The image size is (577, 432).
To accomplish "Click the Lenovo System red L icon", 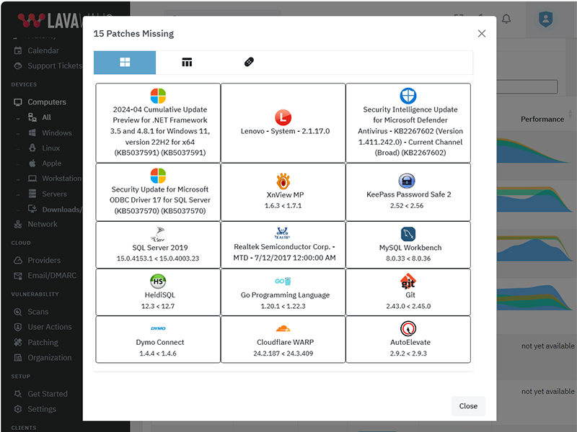I will 283,117.
